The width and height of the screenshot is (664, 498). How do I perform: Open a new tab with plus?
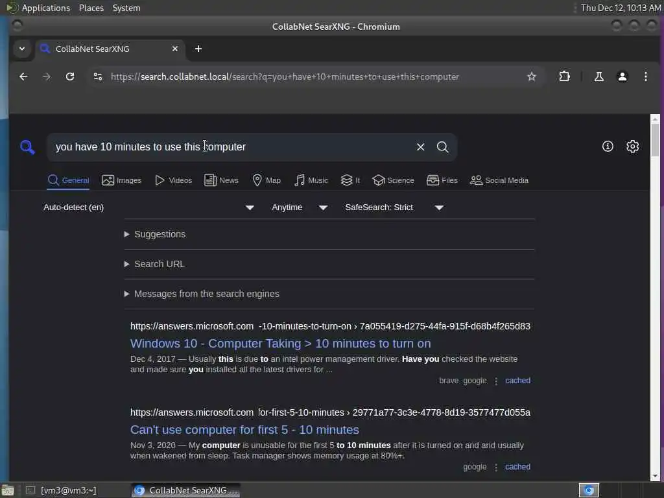[198, 49]
